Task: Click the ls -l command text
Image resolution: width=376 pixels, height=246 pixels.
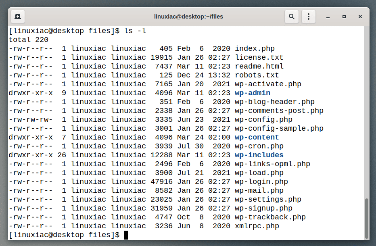Action: (135, 31)
